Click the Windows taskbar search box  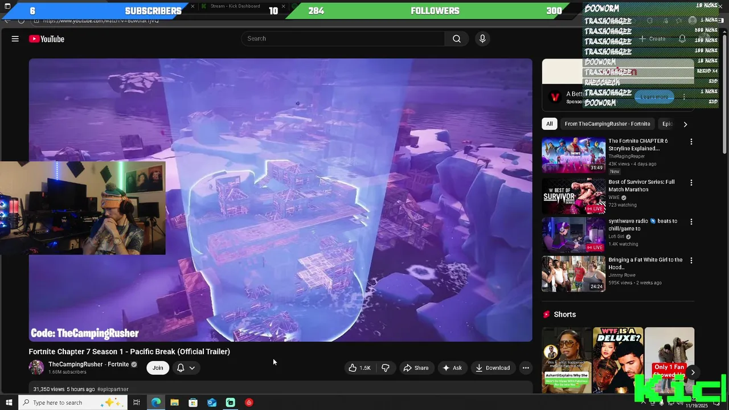pos(74,403)
